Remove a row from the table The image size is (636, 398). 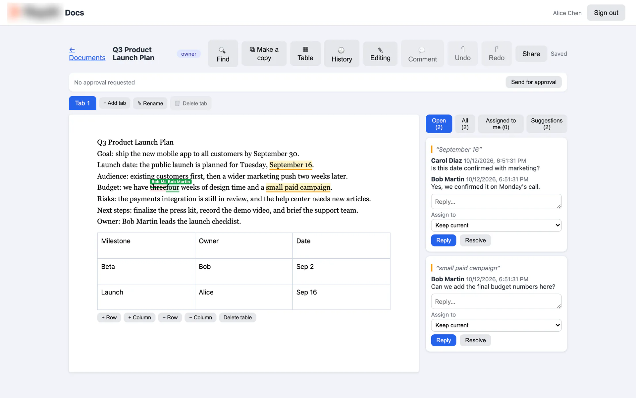170,317
